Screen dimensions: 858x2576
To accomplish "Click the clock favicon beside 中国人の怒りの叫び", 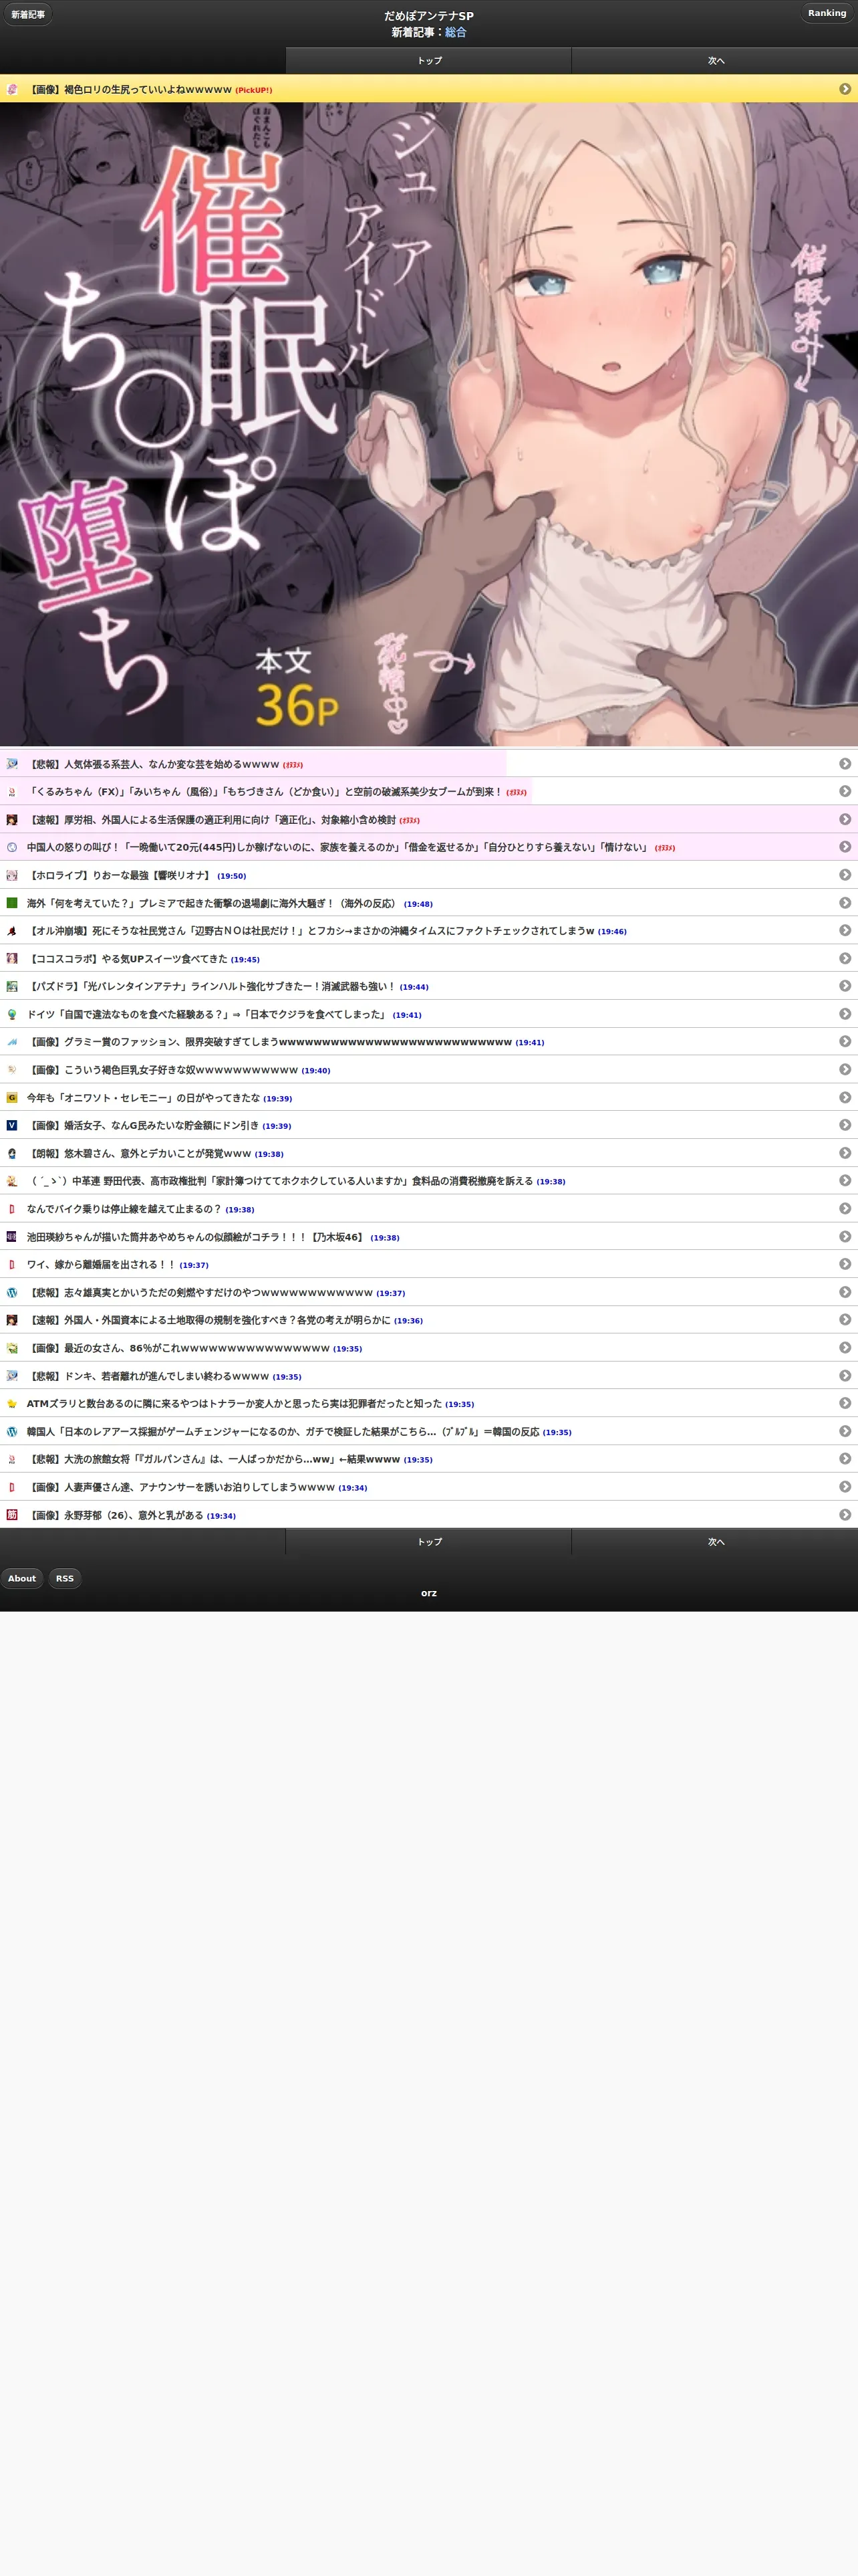I will (x=12, y=847).
